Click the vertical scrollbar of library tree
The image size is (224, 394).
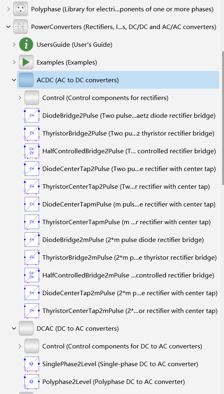tap(222, 118)
